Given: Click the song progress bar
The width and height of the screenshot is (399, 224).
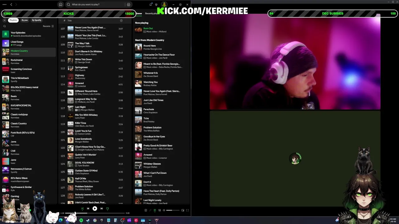Looking at the screenshot, I should coord(95,213).
